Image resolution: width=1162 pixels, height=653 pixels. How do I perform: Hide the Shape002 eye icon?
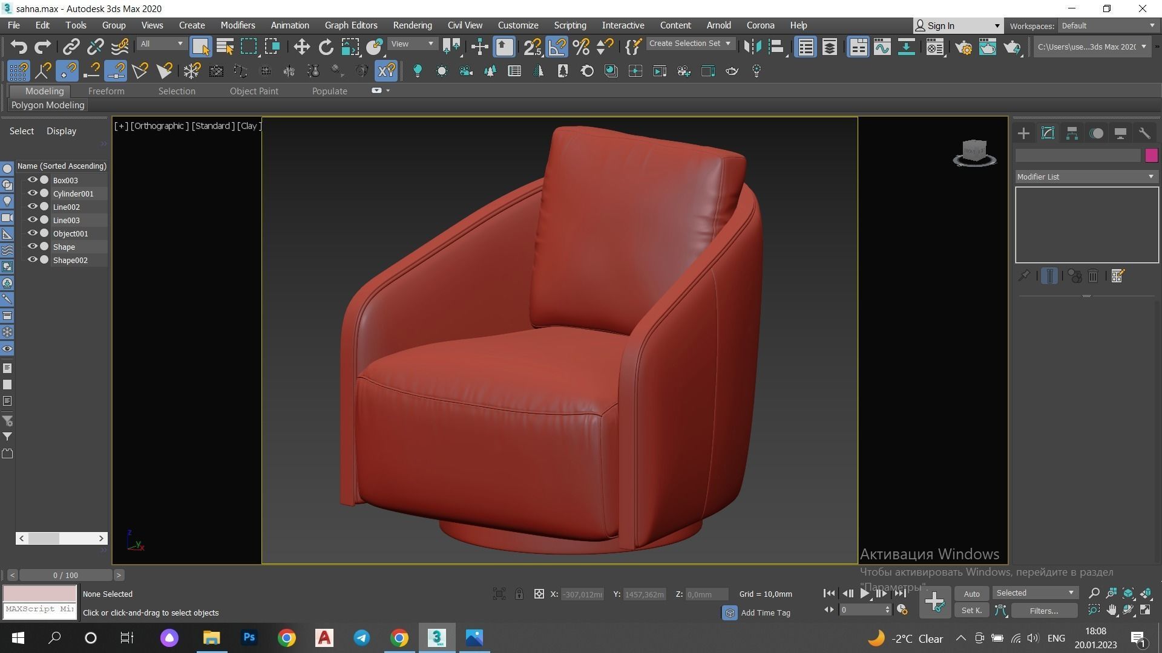[x=33, y=260]
